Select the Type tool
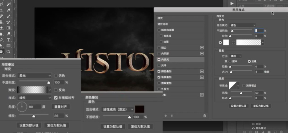Viewport: 288px width, 133px height. point(9,40)
